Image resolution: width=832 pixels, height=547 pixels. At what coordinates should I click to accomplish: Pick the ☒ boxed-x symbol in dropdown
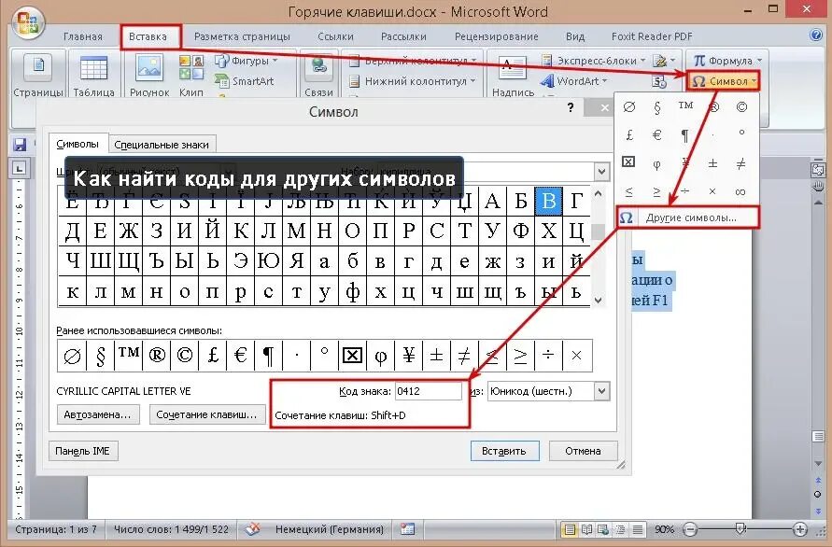click(628, 162)
